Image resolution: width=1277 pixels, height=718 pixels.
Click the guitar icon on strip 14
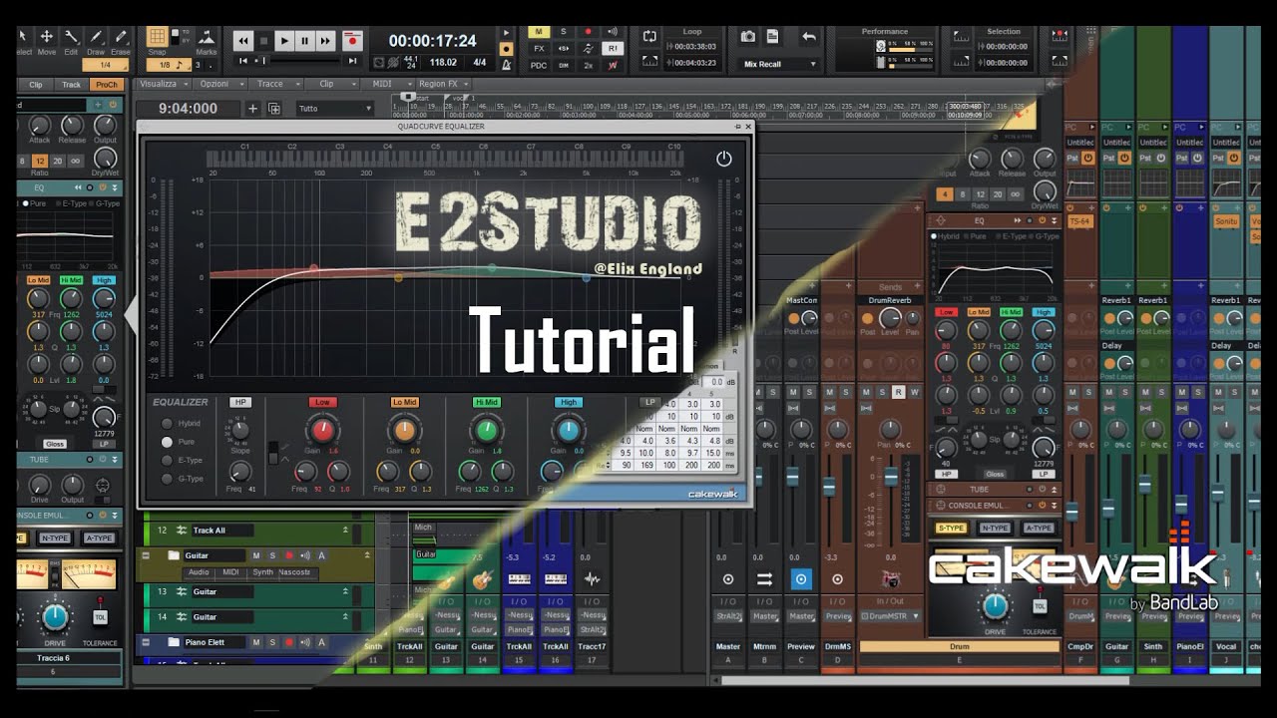click(x=483, y=578)
